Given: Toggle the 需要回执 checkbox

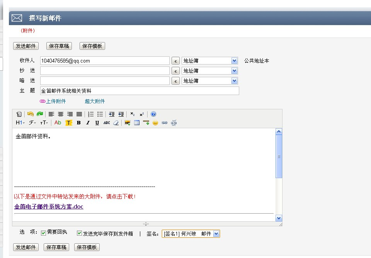Looking at the screenshot, I should click(43, 233).
